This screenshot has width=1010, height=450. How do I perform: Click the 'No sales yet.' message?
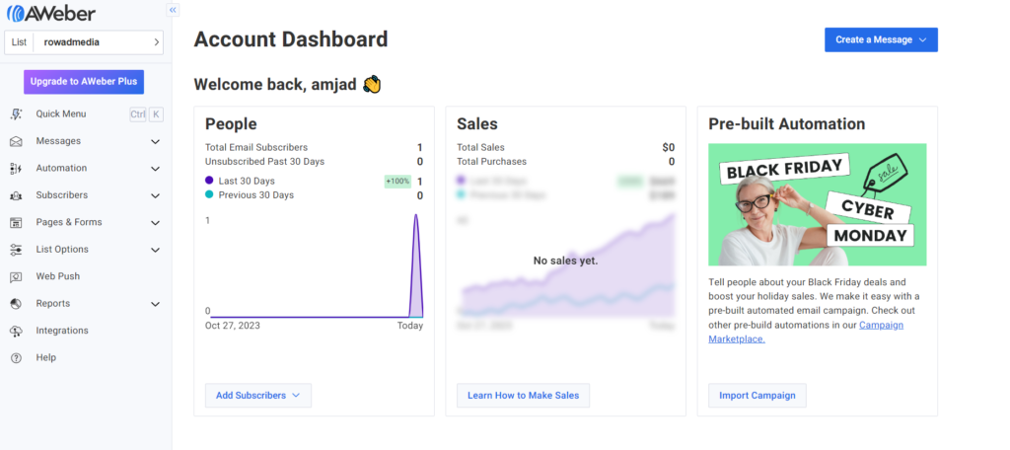click(565, 261)
